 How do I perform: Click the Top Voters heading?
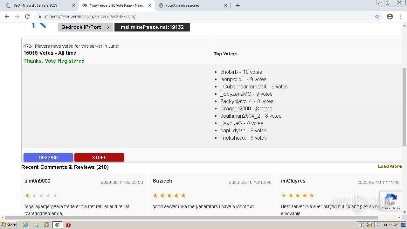click(226, 54)
